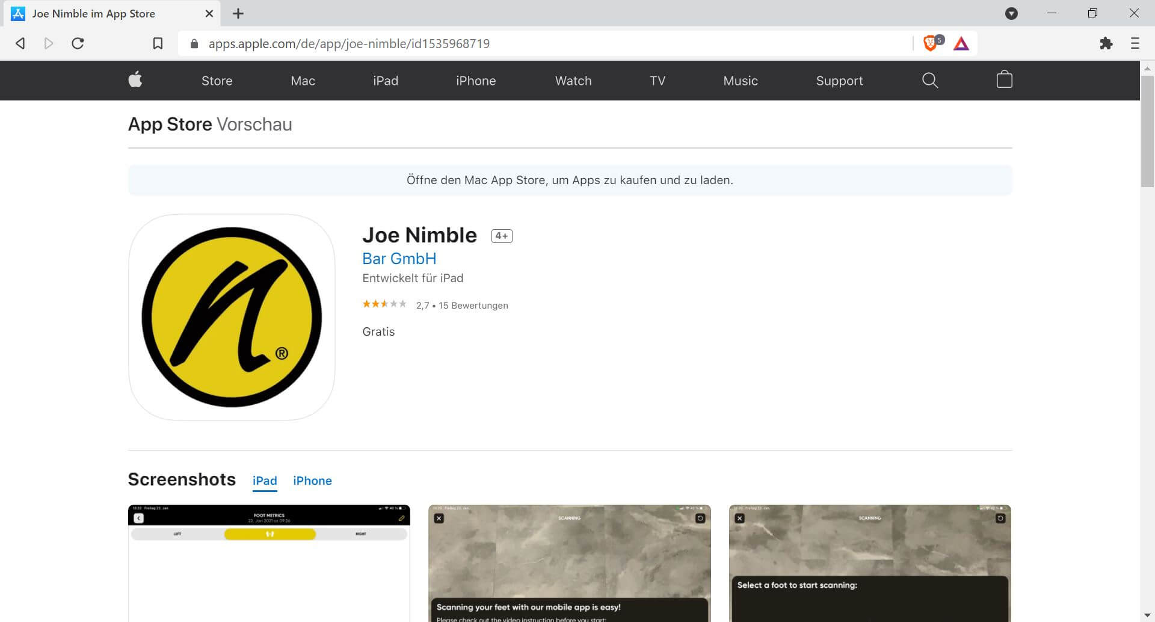Open the Support menu item
The width and height of the screenshot is (1155, 622).
click(x=839, y=81)
